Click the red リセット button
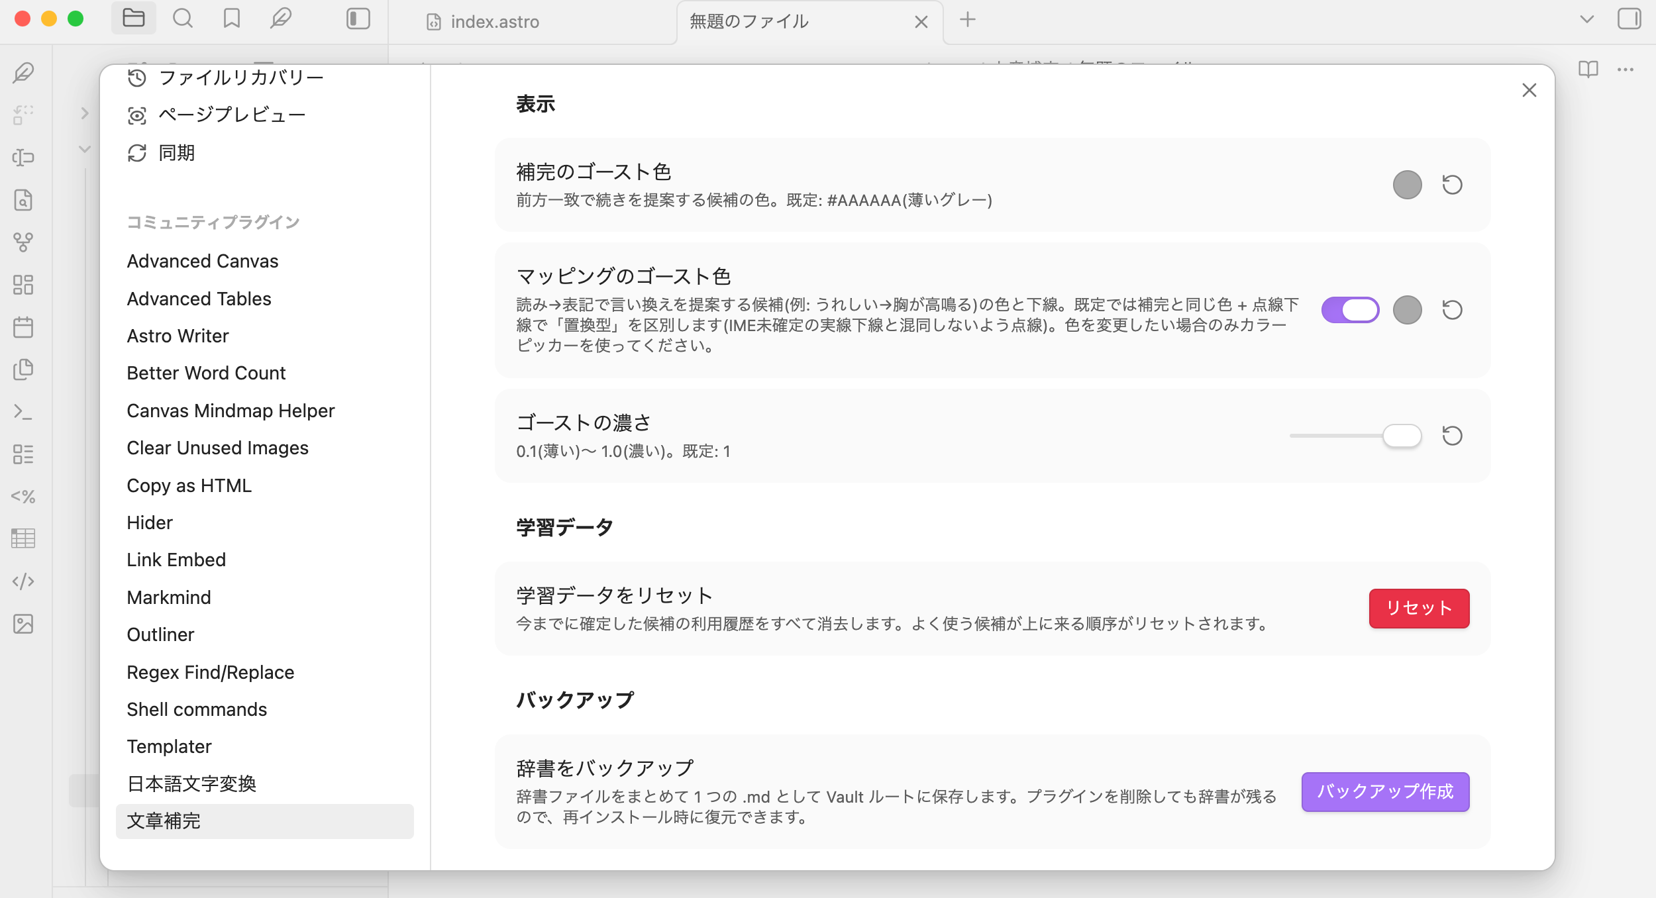 [1419, 608]
